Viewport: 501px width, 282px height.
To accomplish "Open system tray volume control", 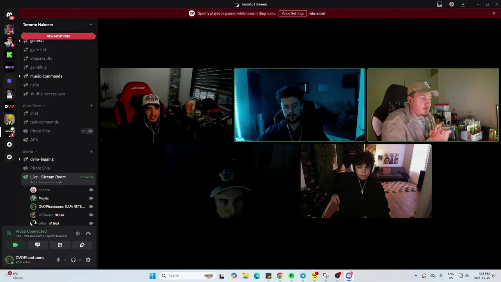I will click(467, 276).
